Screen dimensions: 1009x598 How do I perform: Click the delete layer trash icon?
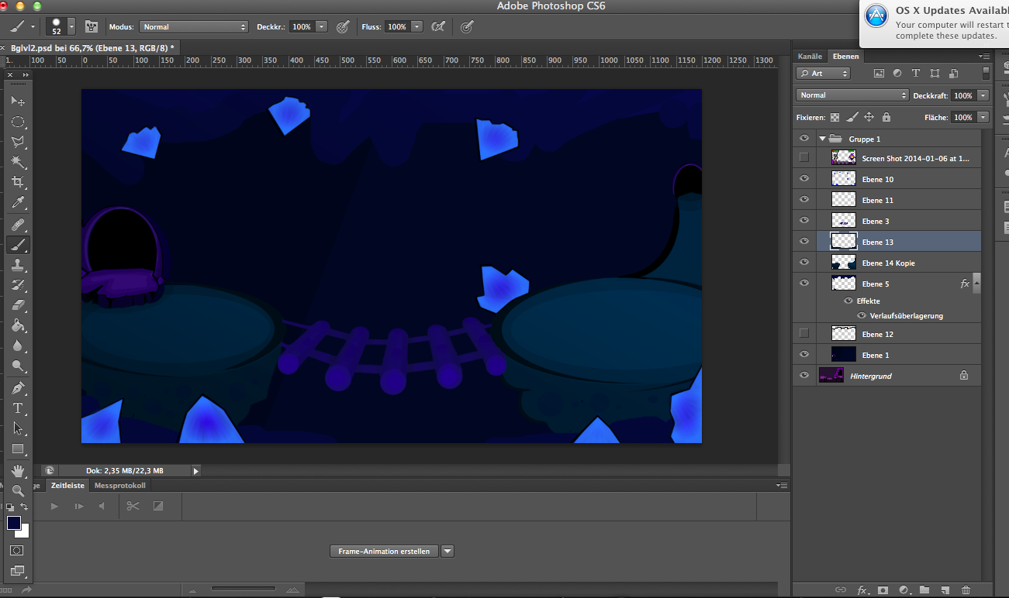(965, 590)
